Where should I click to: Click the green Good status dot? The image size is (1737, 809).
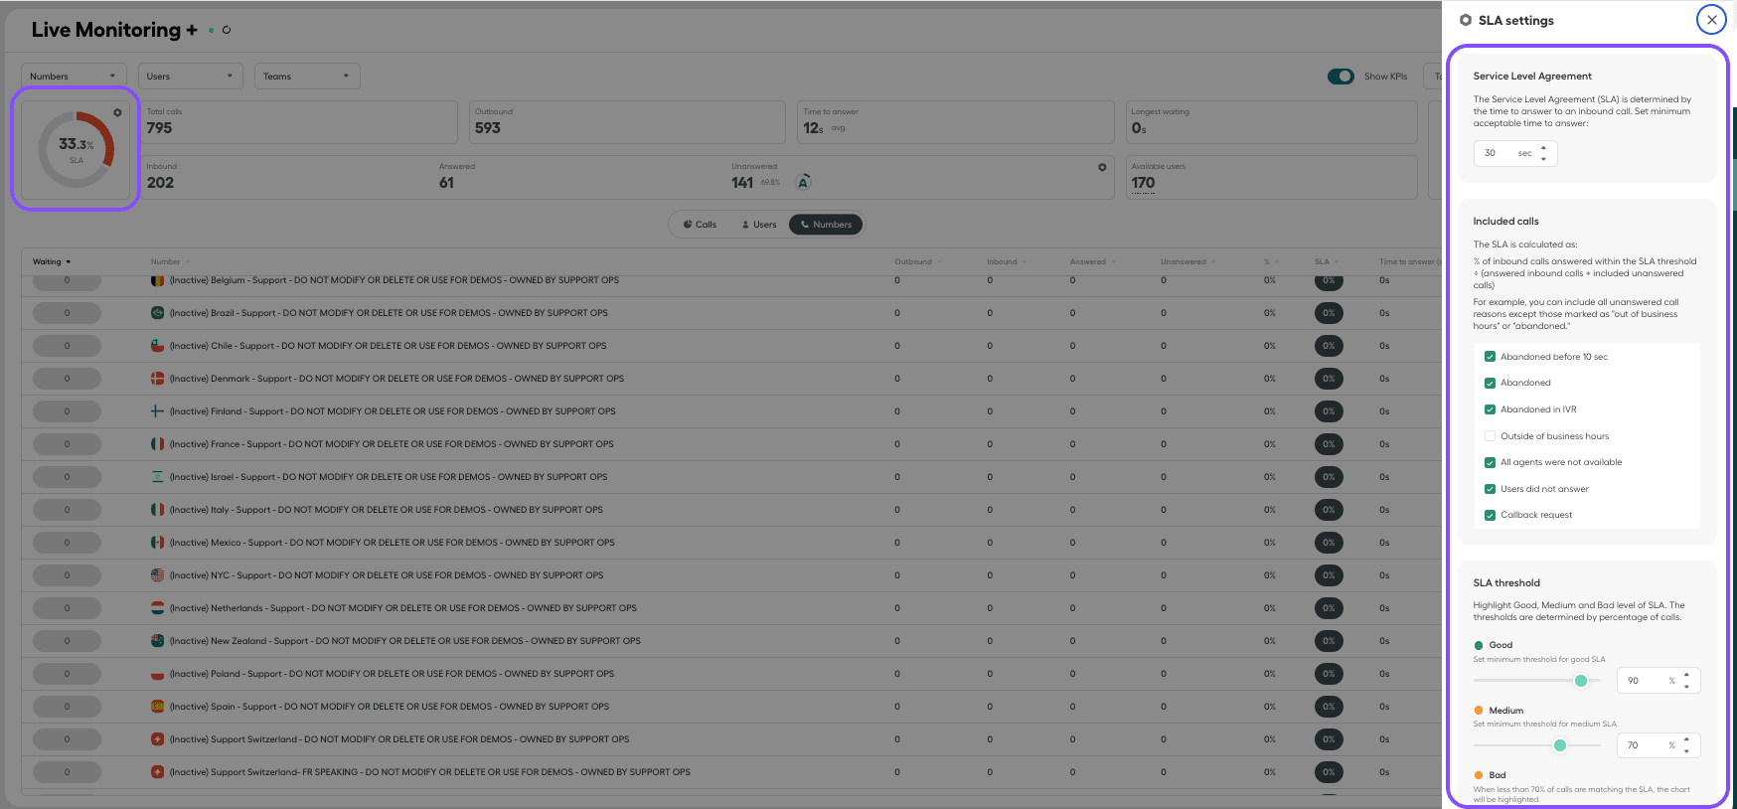click(x=1479, y=645)
